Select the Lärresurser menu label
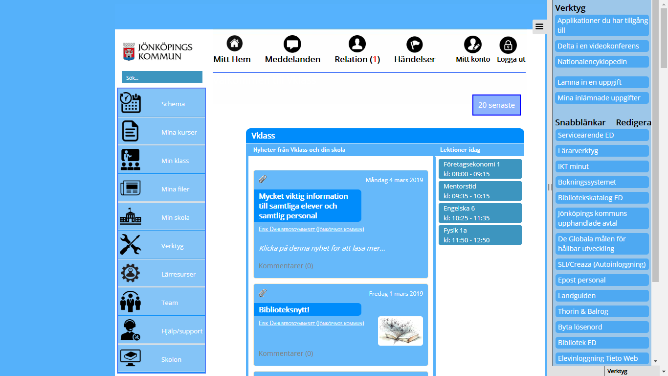Screen dimensions: 668x376 pyautogui.click(x=178, y=274)
